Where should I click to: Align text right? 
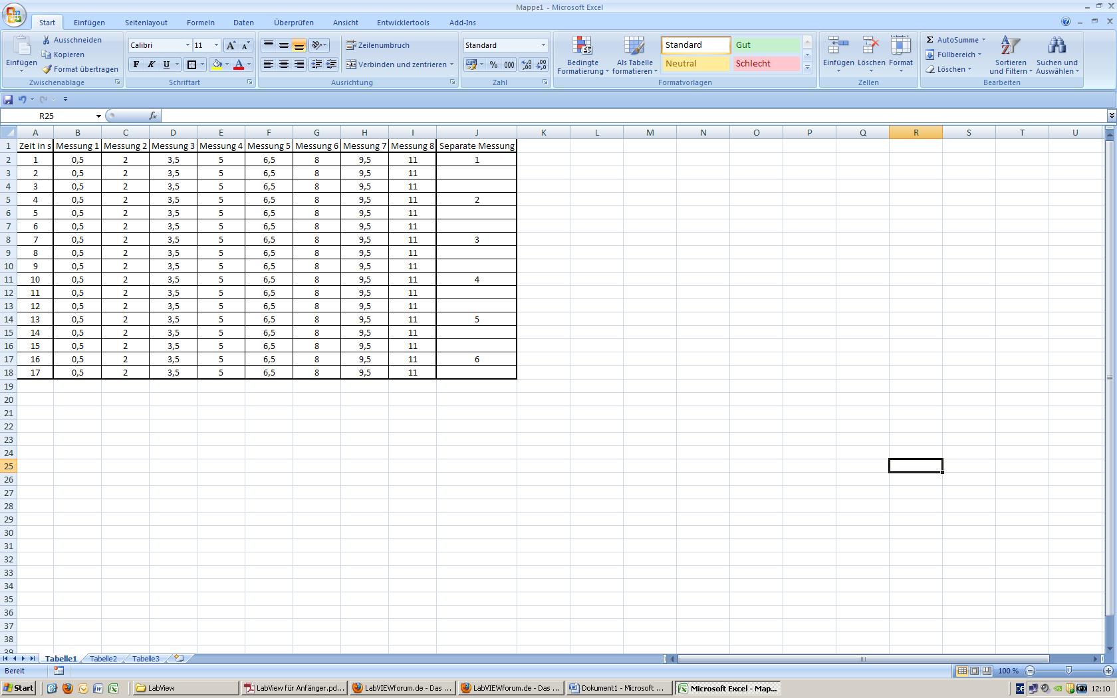pyautogui.click(x=299, y=64)
